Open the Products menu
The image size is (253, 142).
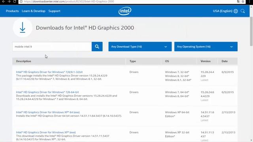pos(12,11)
